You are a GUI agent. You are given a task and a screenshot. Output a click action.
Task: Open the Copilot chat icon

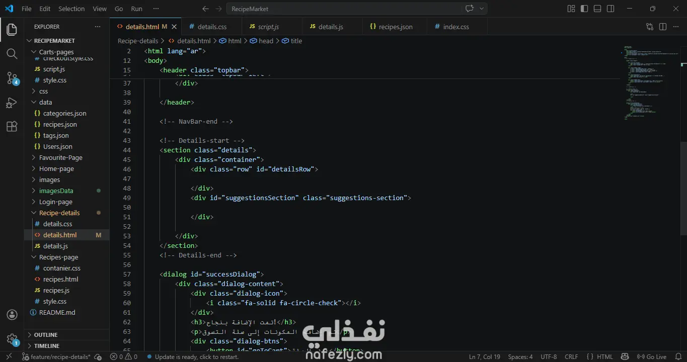[470, 9]
